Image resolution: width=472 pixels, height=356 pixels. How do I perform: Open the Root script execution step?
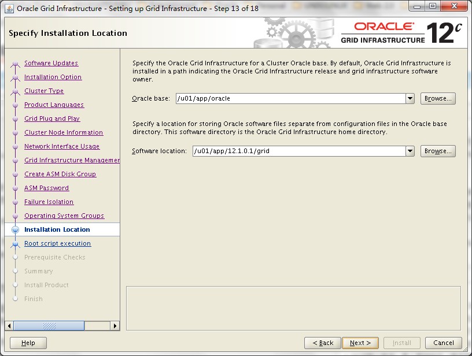[x=57, y=243]
